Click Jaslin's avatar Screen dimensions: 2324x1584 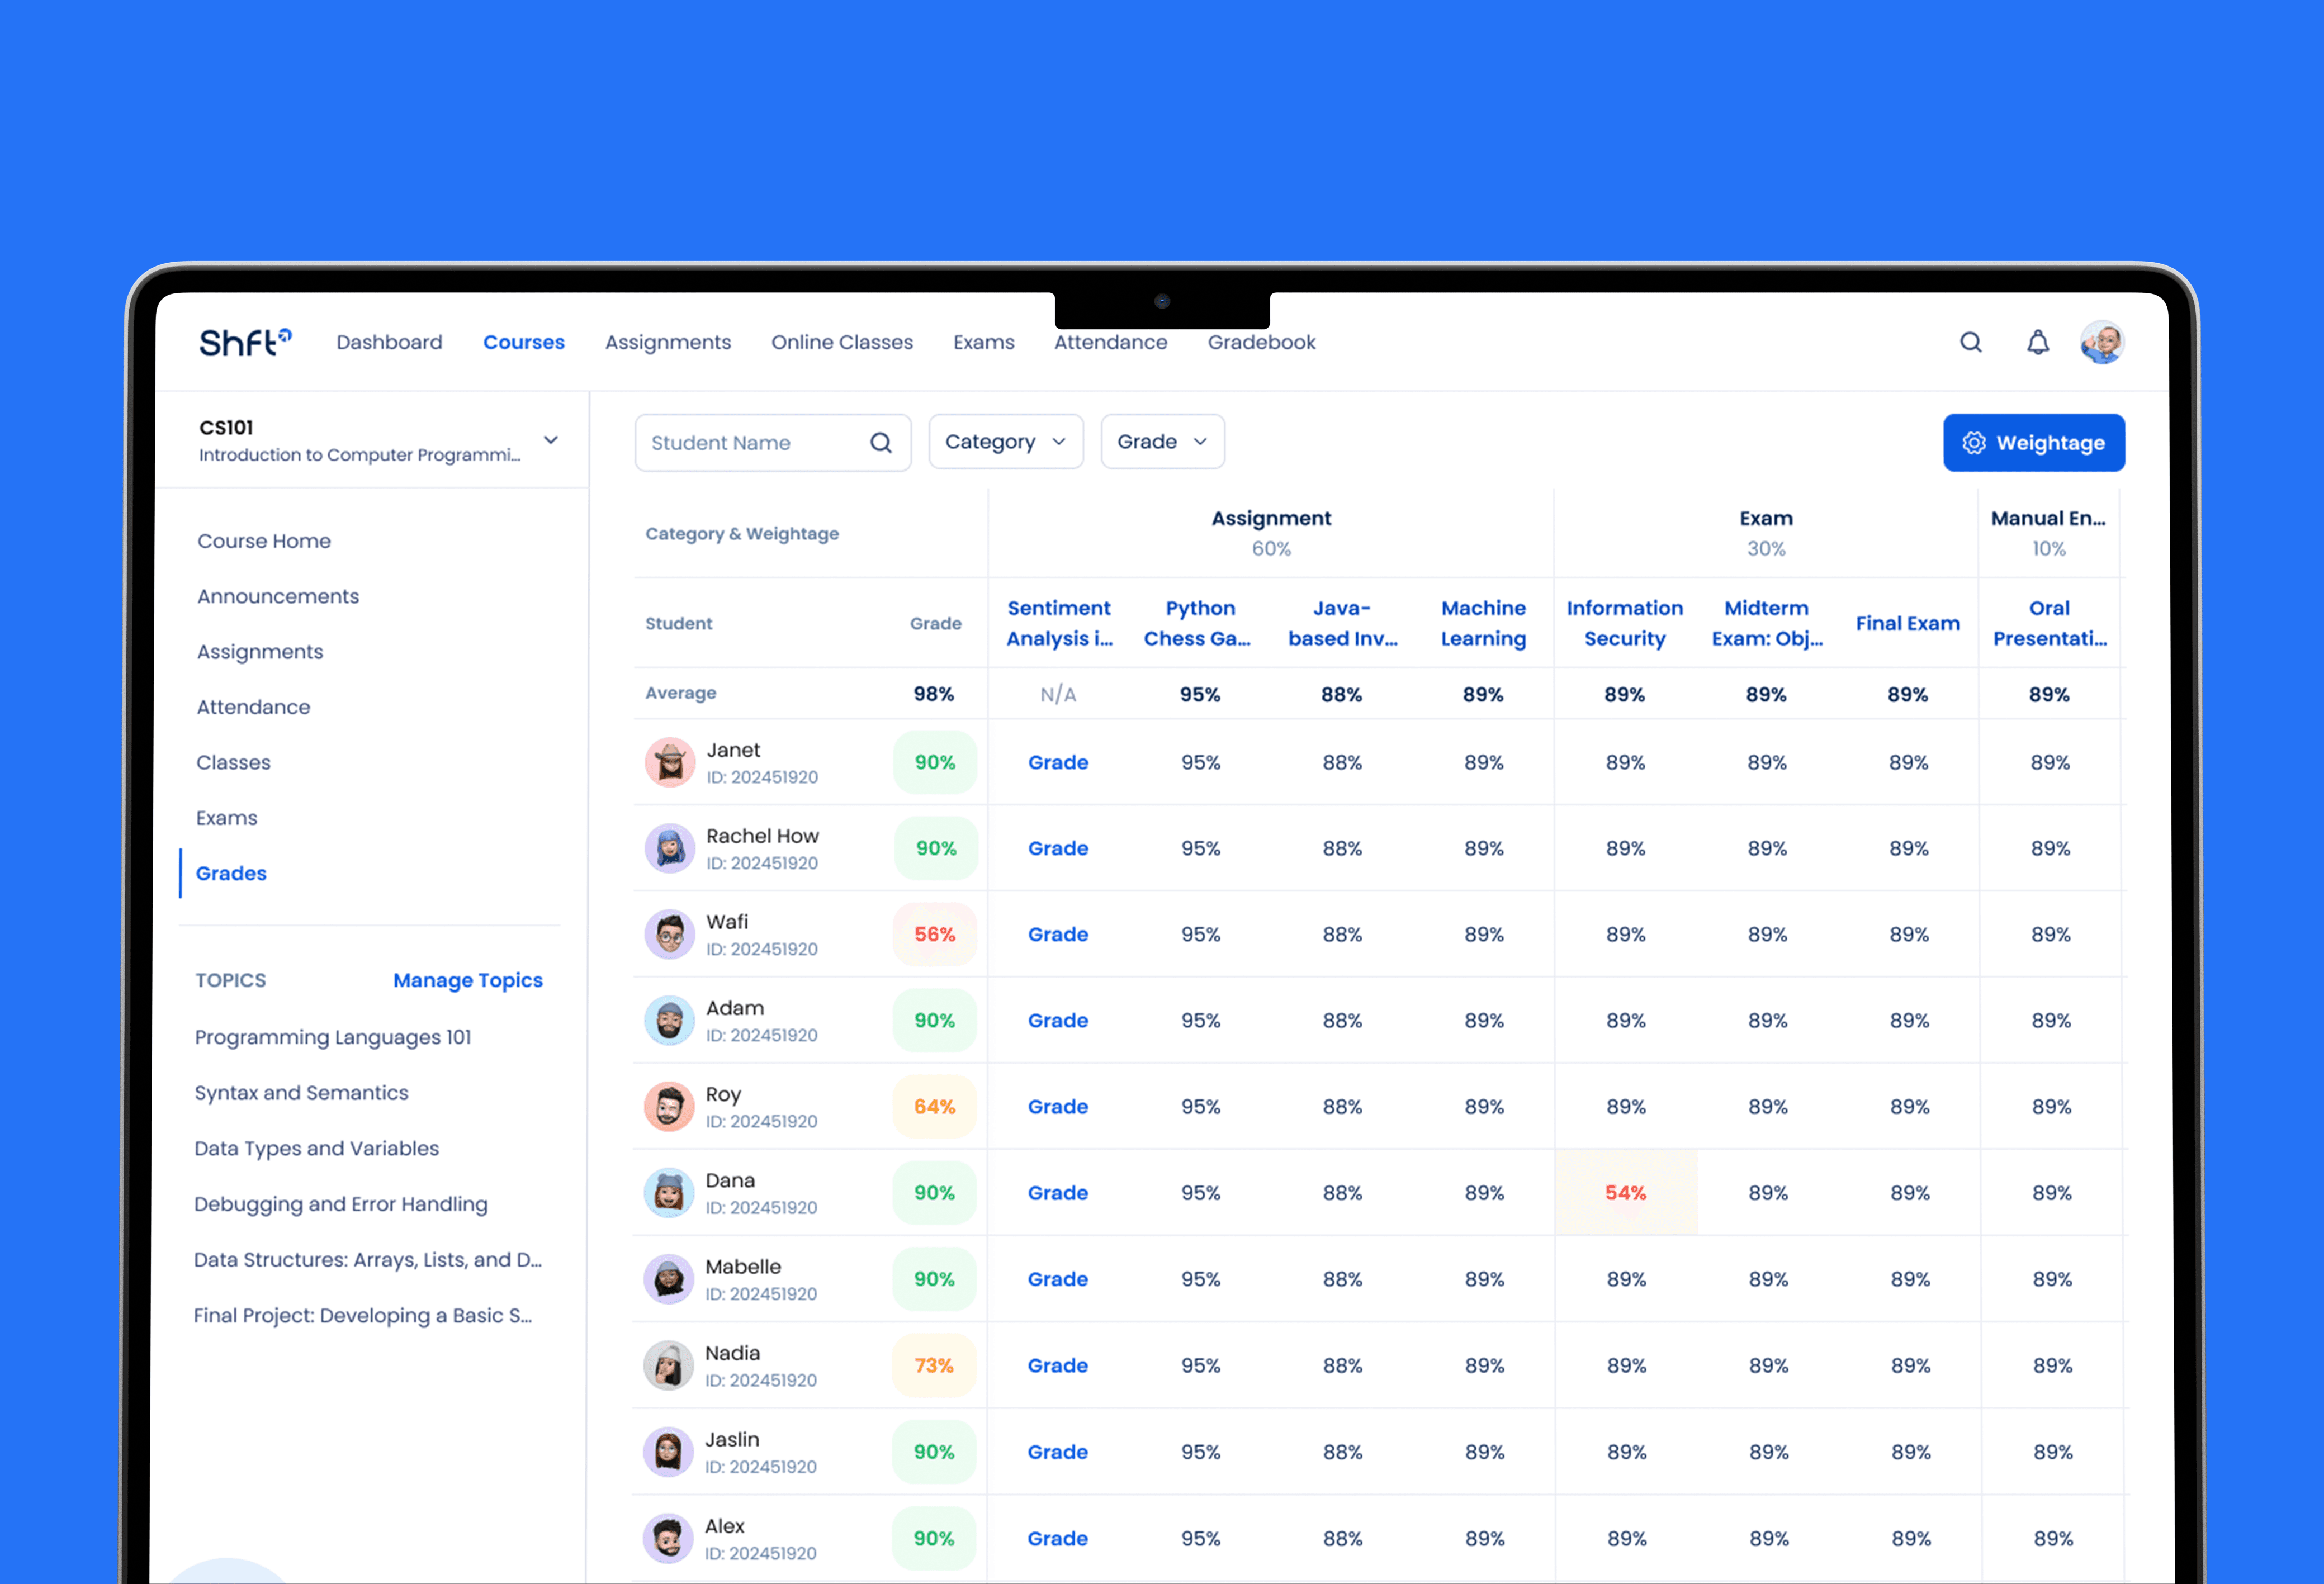[668, 1452]
